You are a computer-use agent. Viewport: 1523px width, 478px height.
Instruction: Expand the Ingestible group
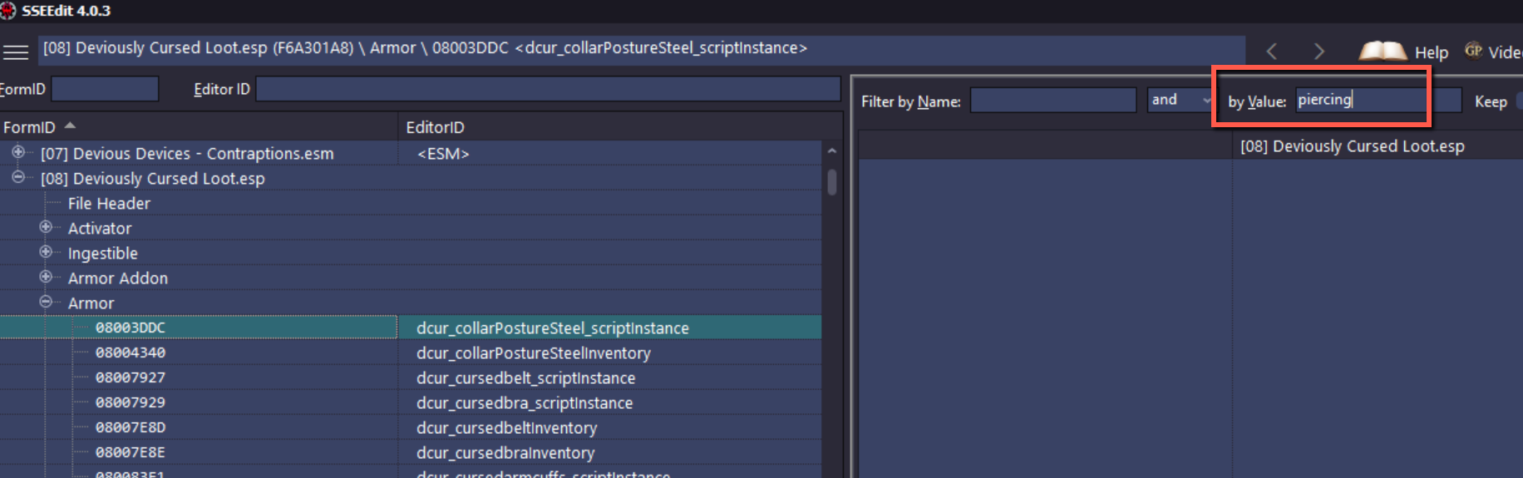pyautogui.click(x=46, y=252)
